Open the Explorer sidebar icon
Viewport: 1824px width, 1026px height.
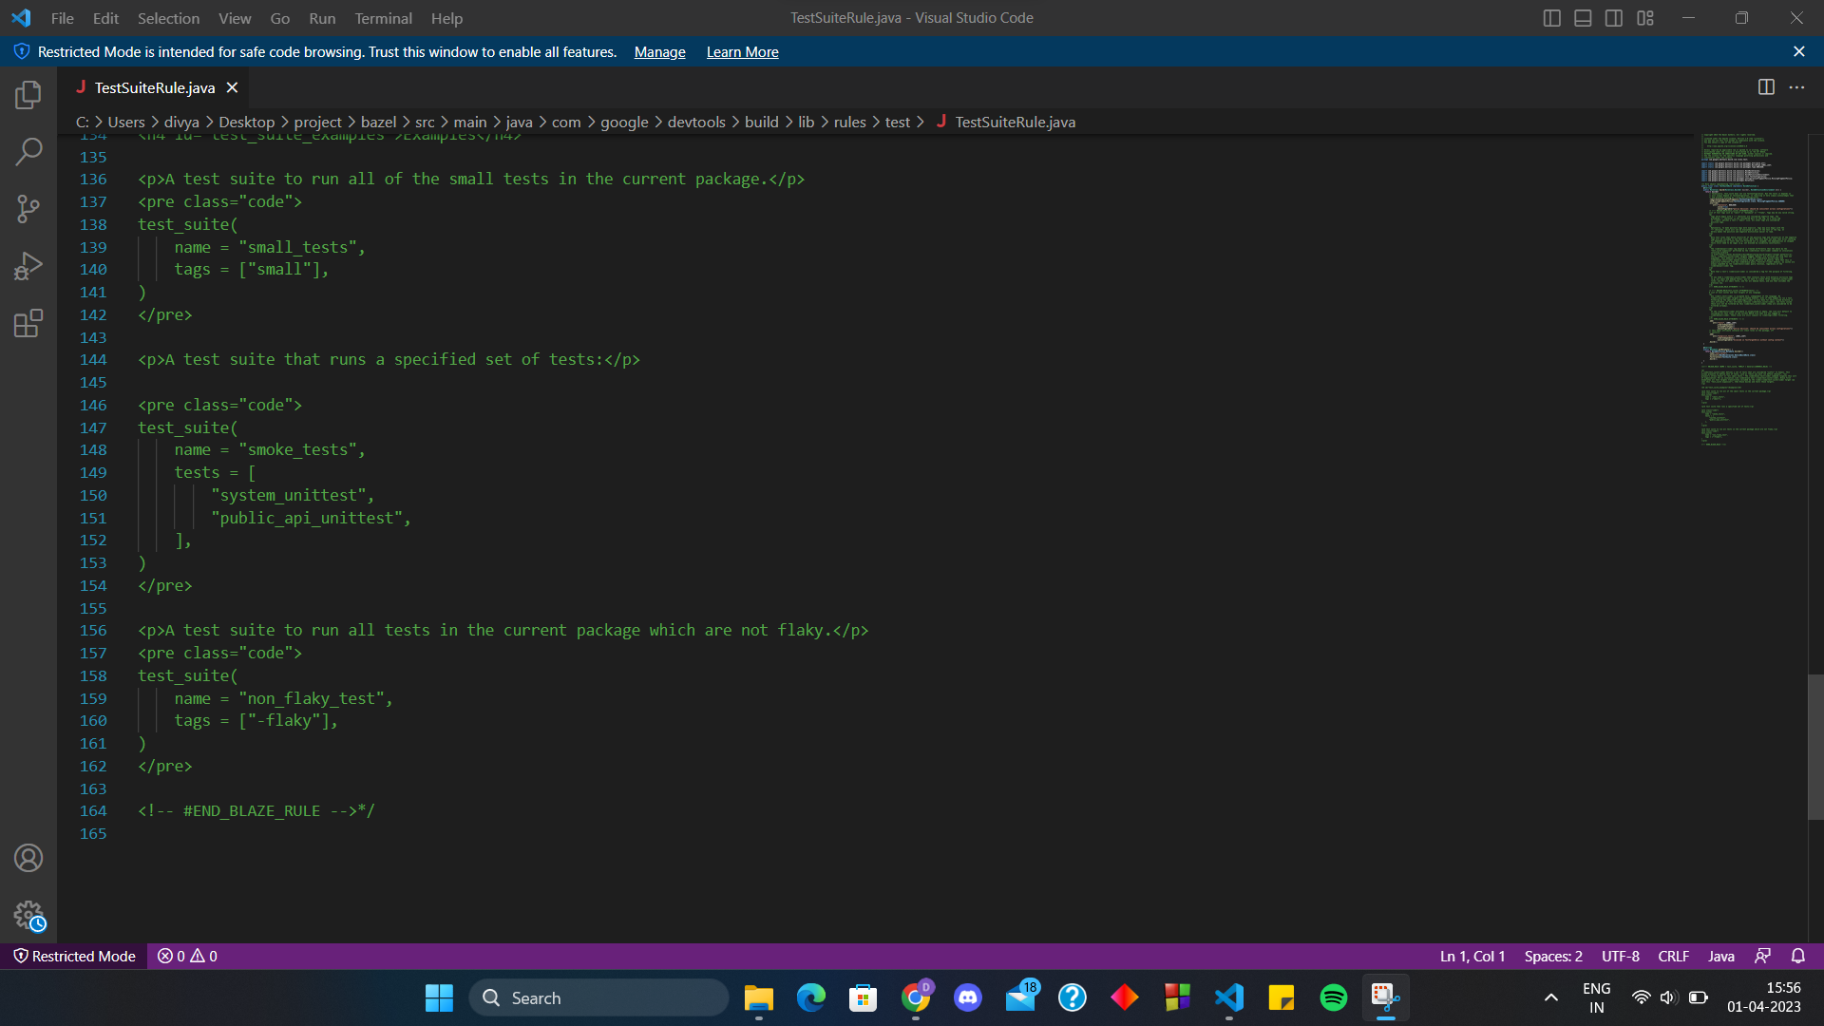coord(28,94)
